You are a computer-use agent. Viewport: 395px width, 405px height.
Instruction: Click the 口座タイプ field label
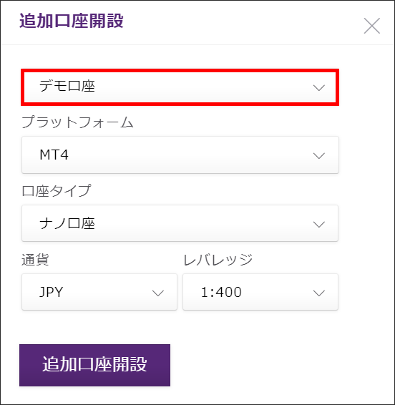coord(57,190)
